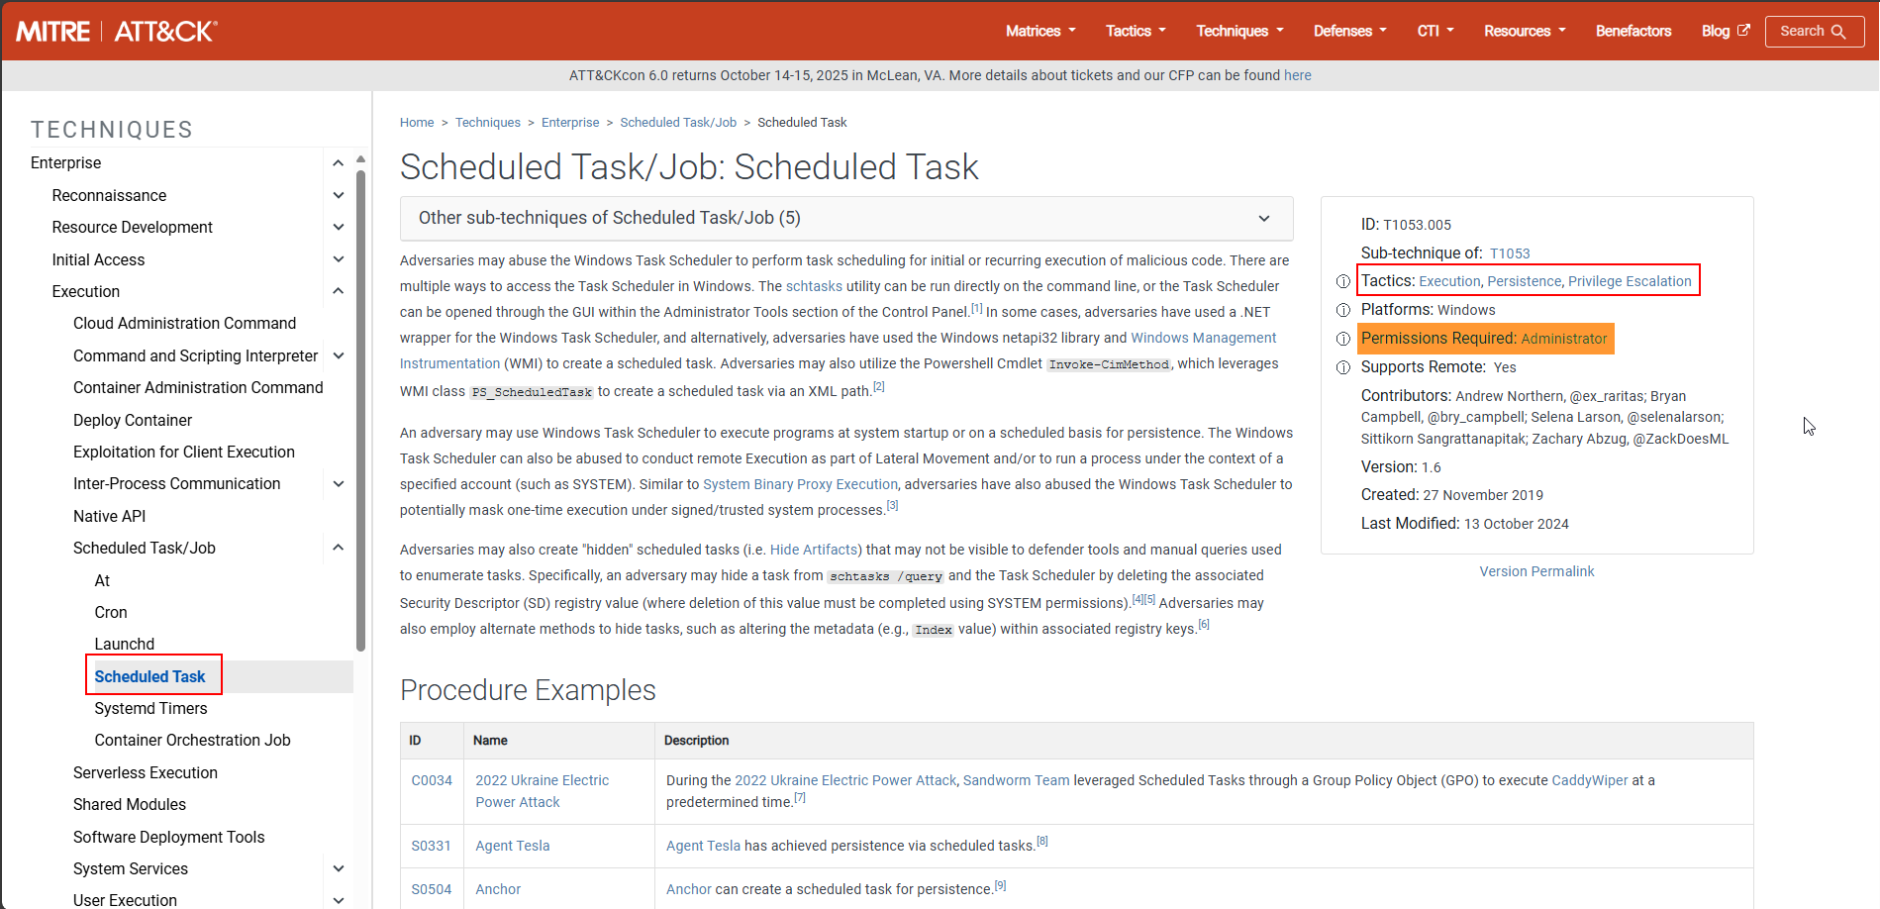Image resolution: width=1880 pixels, height=909 pixels.
Task: Open the Tactics dropdown menu
Action: coord(1136,31)
